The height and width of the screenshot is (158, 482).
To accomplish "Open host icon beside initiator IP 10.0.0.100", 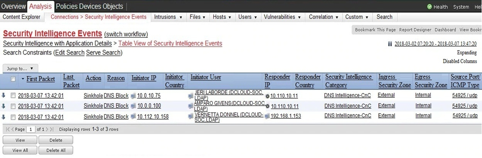I will (133, 106).
